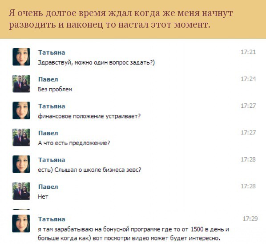The image size is (266, 244).
Task: Click Павел's avatar beside 'А что есть предложение?'
Action: pos(21,137)
